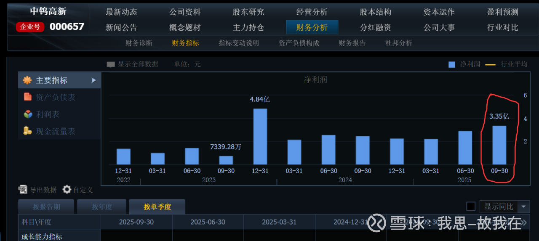The image size is (539, 241).
Task: Select 按单季度 tab
Action: [157, 207]
